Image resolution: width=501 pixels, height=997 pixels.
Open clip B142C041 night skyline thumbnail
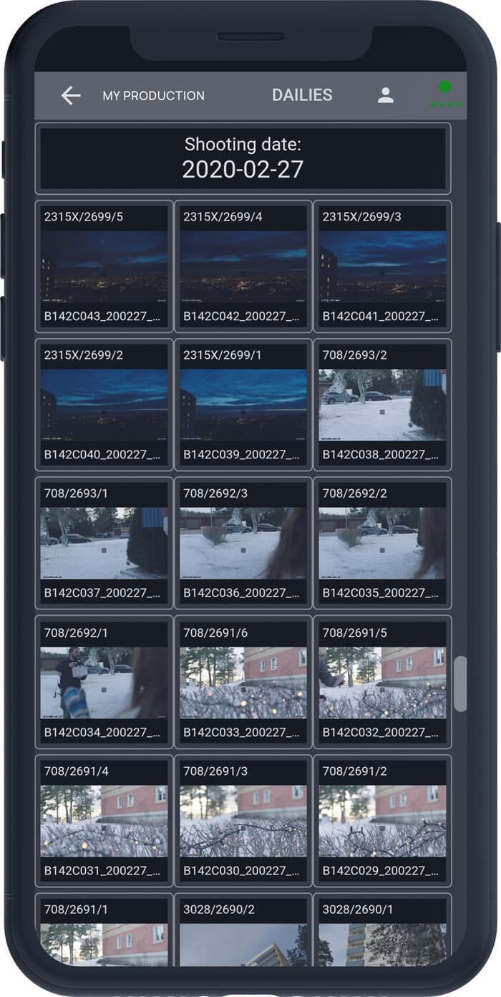pyautogui.click(x=382, y=266)
